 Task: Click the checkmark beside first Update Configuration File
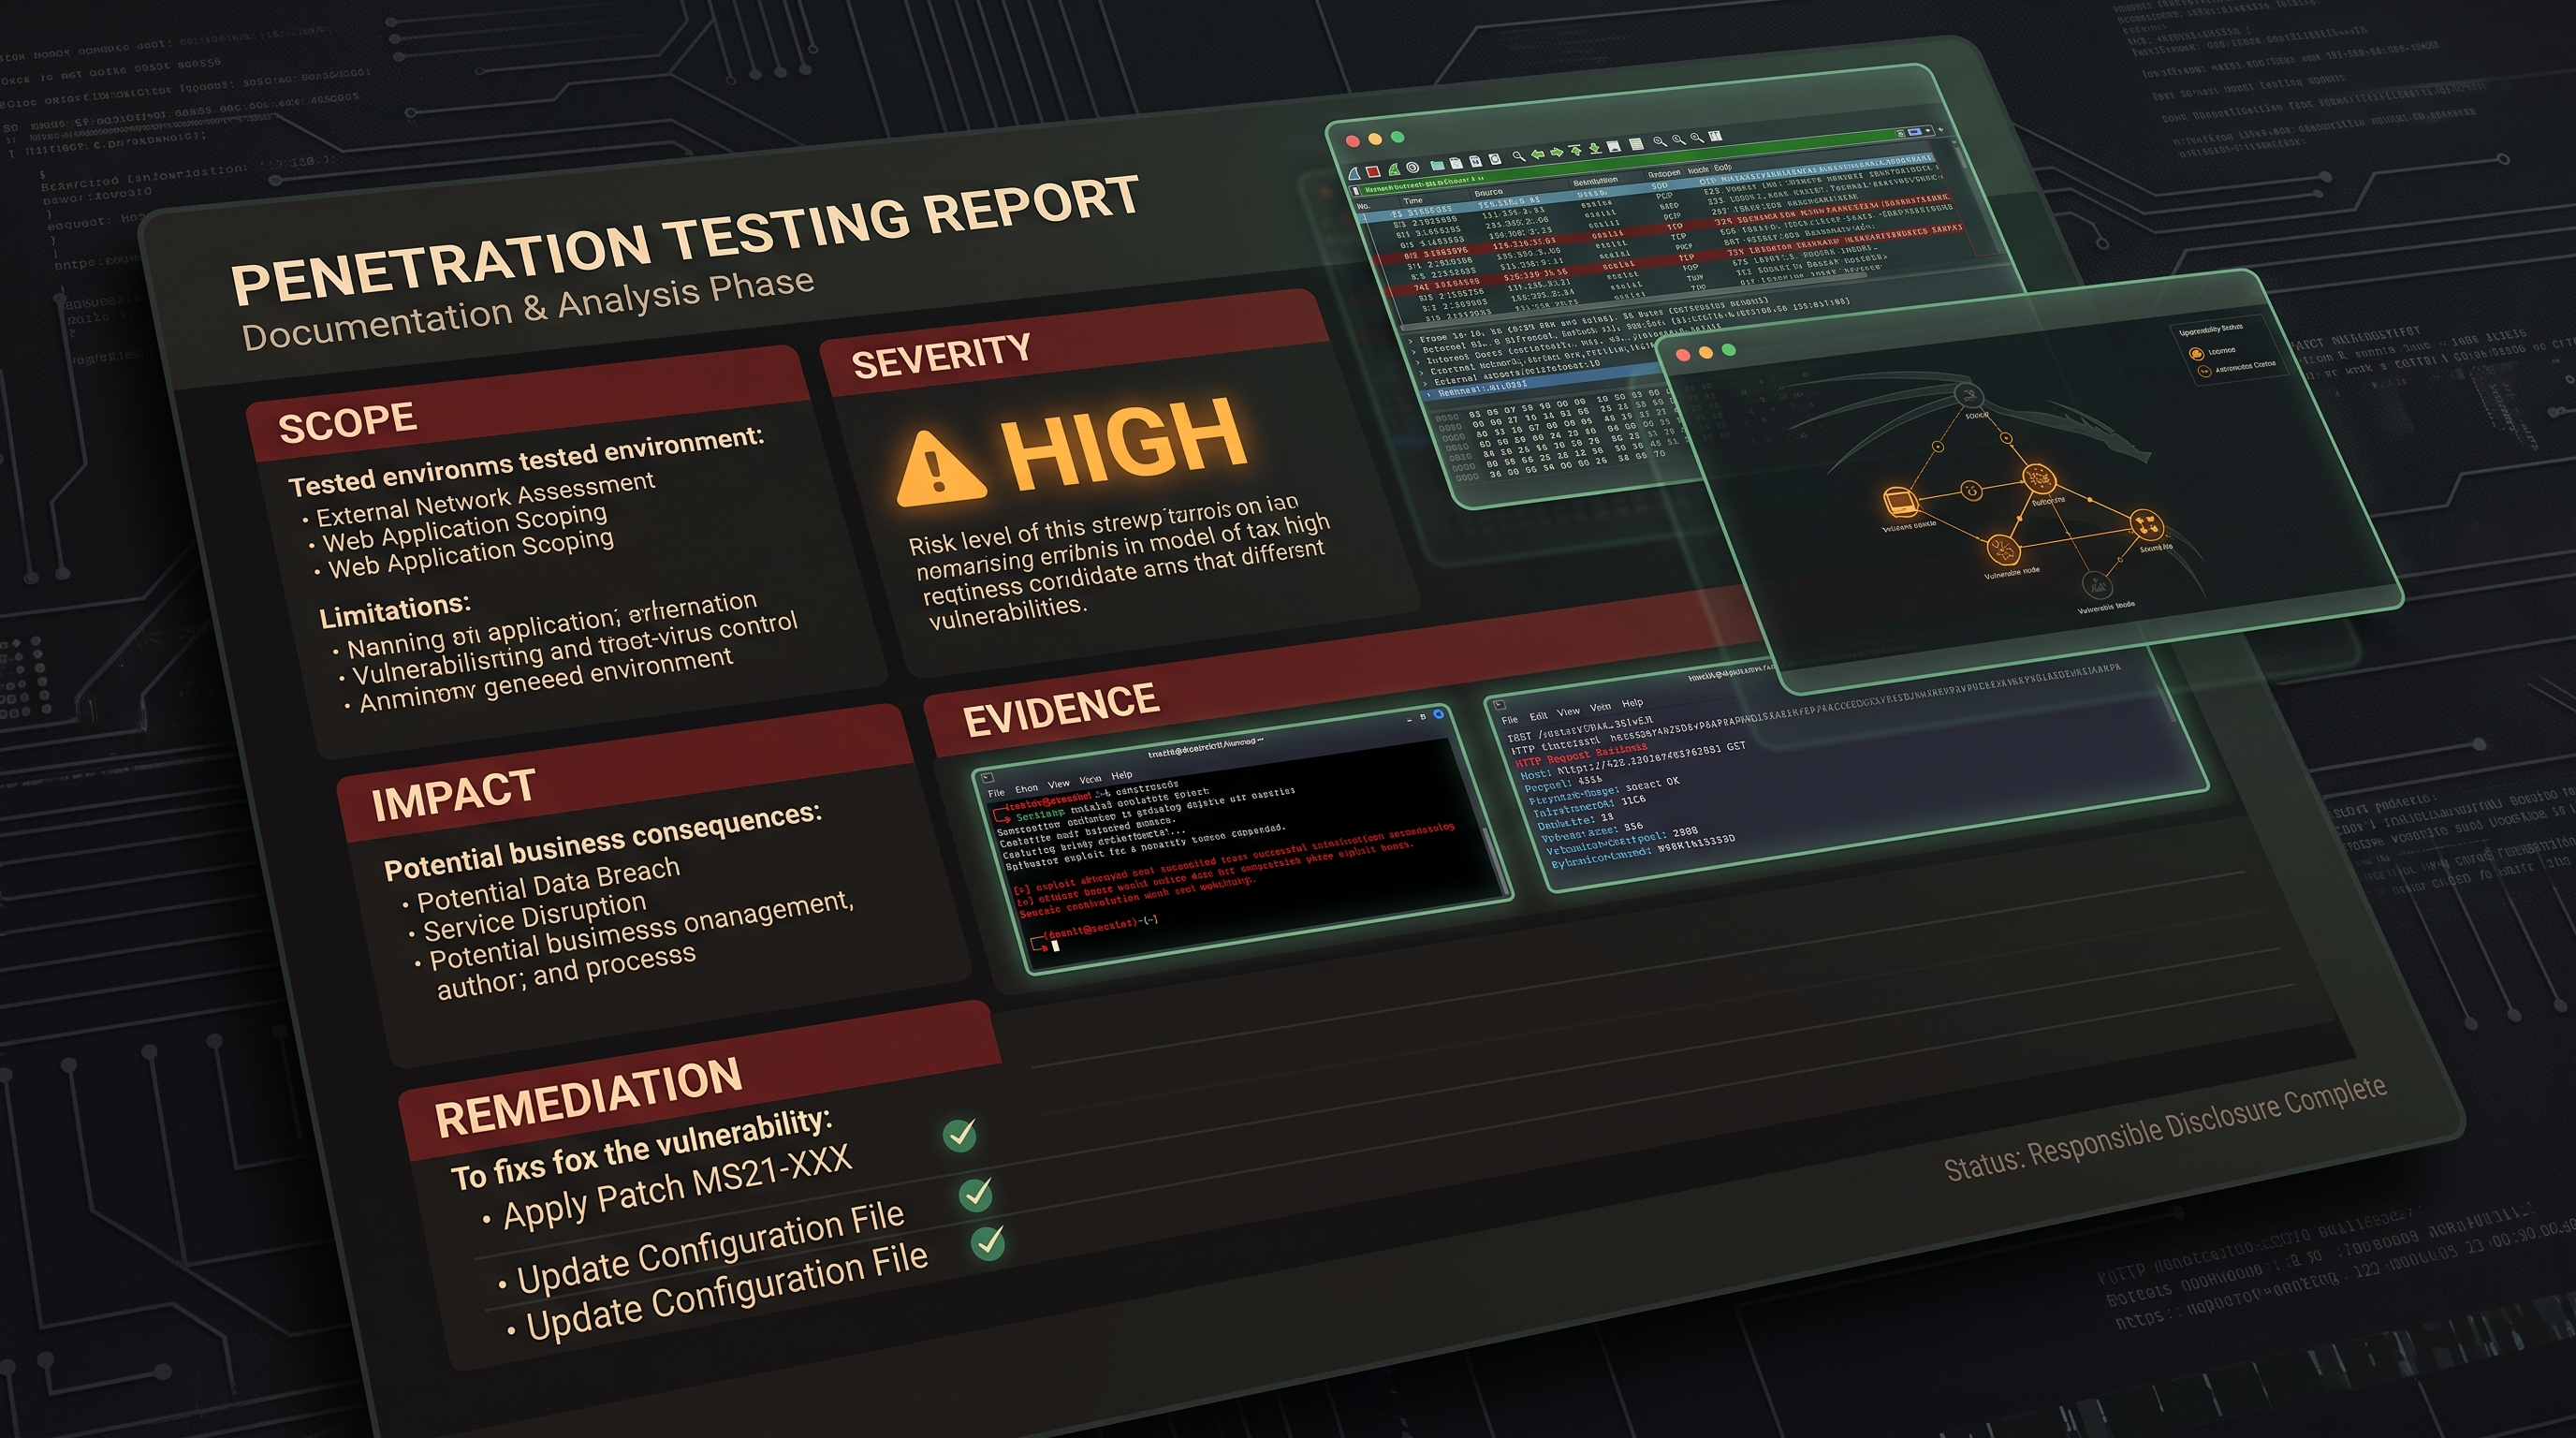point(975,1194)
